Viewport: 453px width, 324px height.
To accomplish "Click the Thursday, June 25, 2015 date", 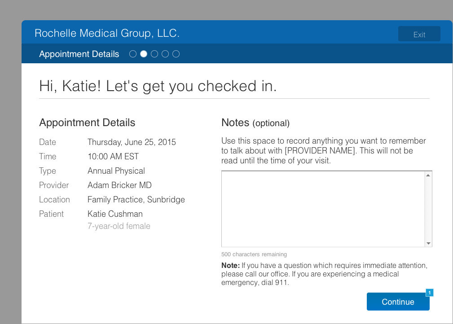I will tap(132, 142).
